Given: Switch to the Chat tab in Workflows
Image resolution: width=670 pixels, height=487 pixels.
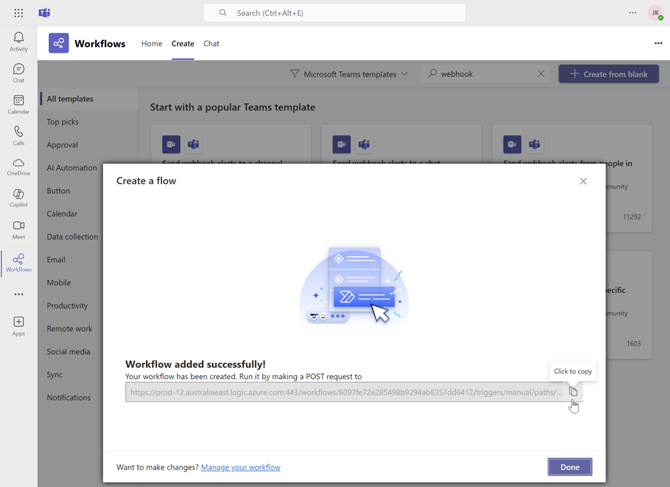Looking at the screenshot, I should [211, 43].
